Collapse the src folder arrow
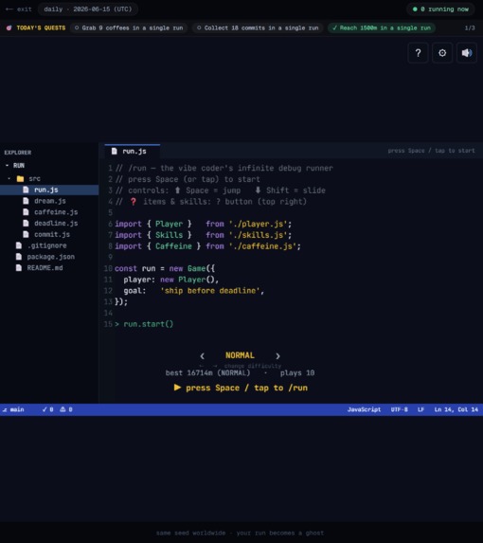This screenshot has width=483, height=543. pos(9,179)
